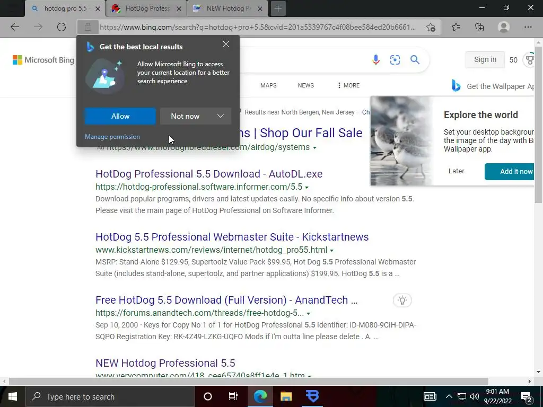Open Edge Settings and more menu

click(528, 27)
